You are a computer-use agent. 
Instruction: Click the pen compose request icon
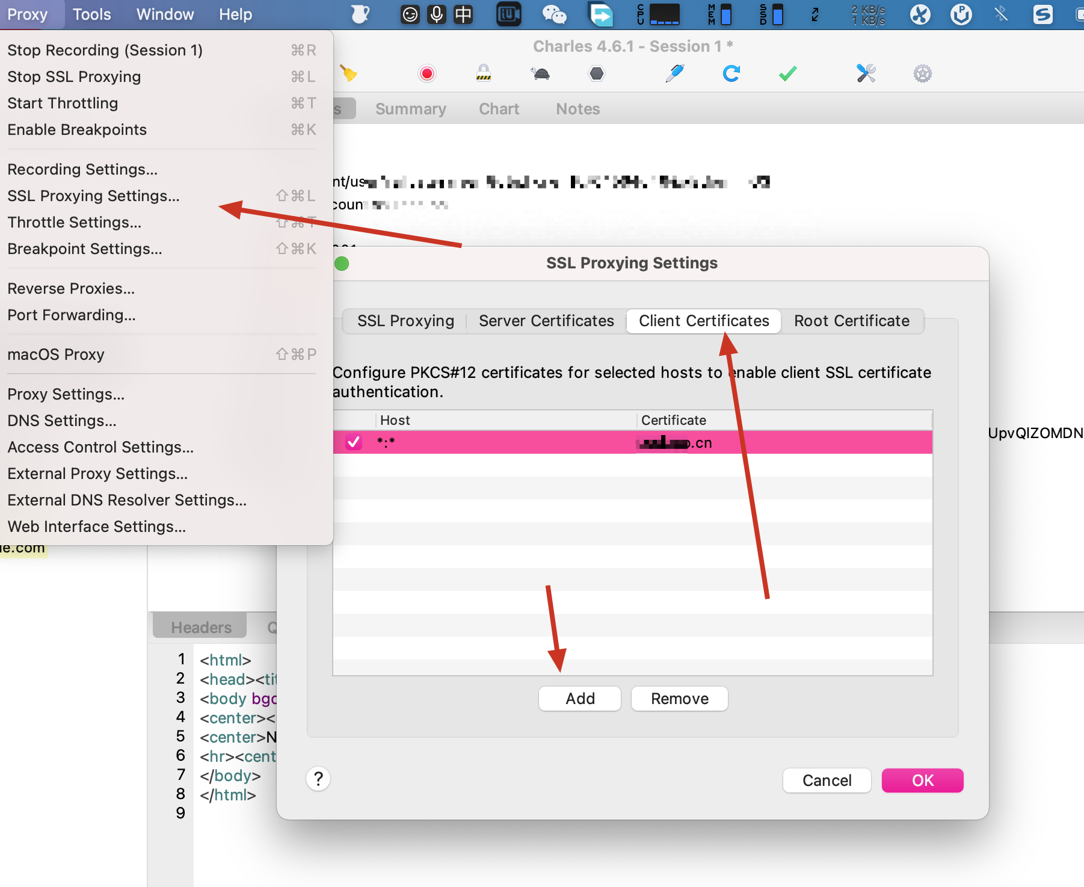[675, 74]
